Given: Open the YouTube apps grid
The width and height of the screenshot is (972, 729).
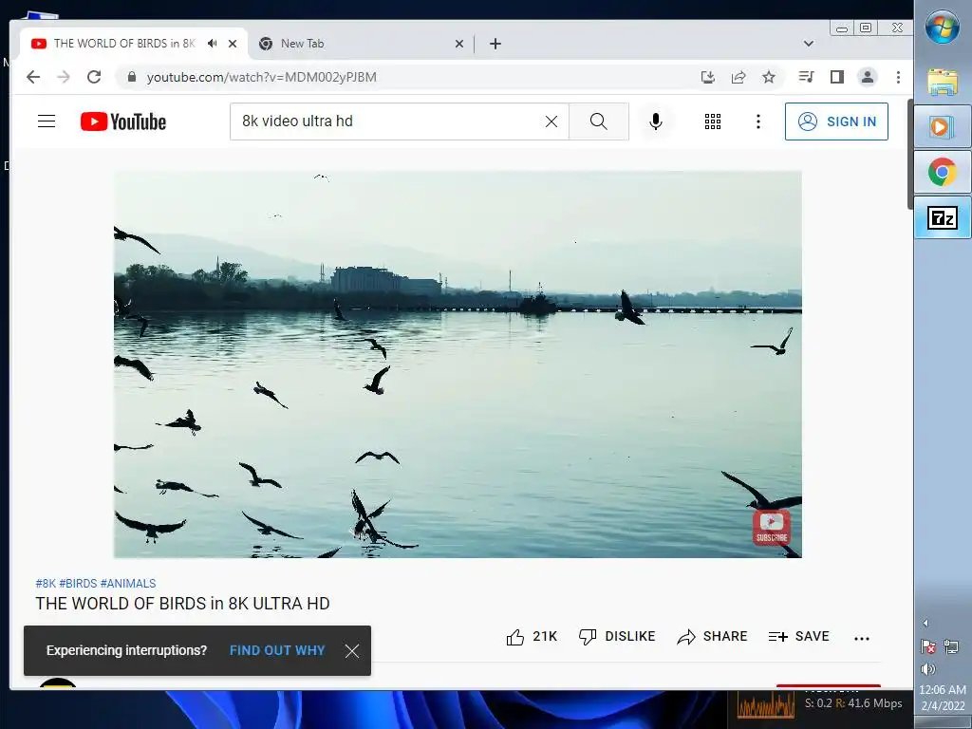Looking at the screenshot, I should click(x=713, y=121).
